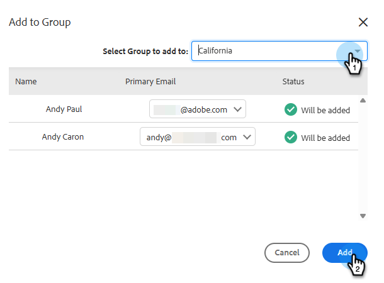Click Andy Caron's "Will be added" status text
The image size is (384, 283).
(x=325, y=138)
